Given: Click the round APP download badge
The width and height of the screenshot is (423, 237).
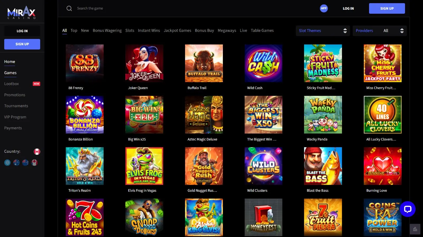Looking at the screenshot, I should [x=324, y=8].
